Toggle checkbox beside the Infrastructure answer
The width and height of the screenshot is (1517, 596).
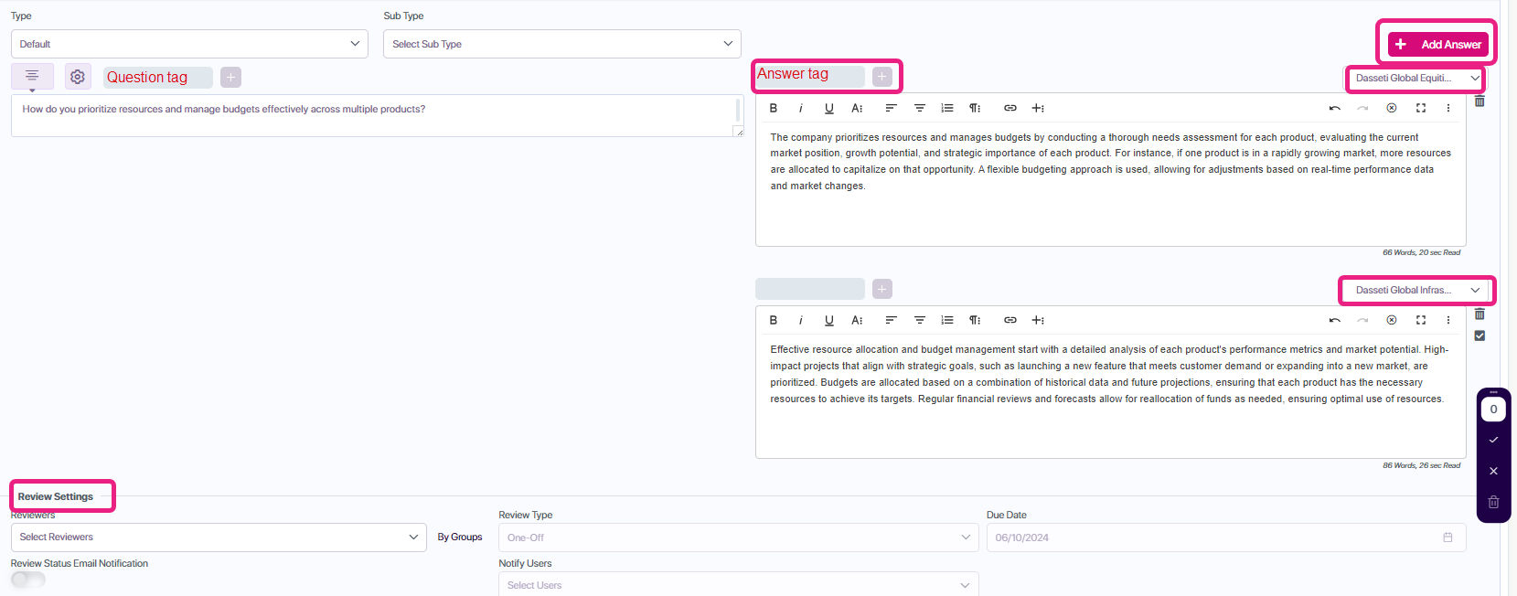1480,335
